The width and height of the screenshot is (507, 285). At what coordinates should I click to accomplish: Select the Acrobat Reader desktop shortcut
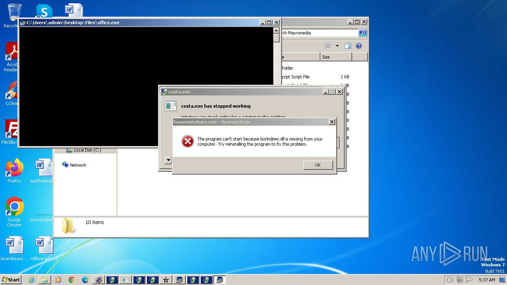(12, 57)
